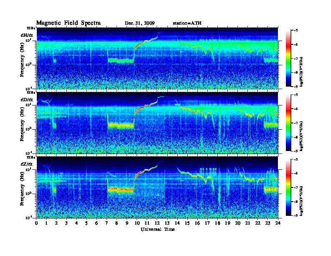Click the "station=ATH" label
This screenshot has height=256, width=331.
pyautogui.click(x=187, y=23)
